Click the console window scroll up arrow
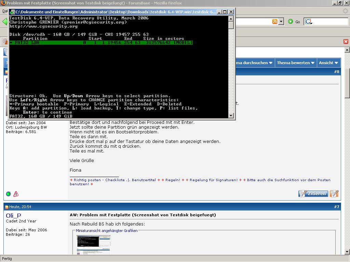350x262 pixels. tap(231, 18)
